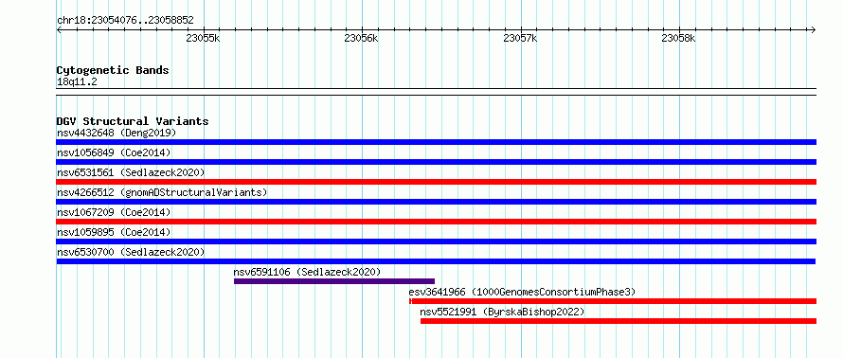
Task: Open nsv6530700 (Sedlazeck2020) label
Action: pos(131,252)
